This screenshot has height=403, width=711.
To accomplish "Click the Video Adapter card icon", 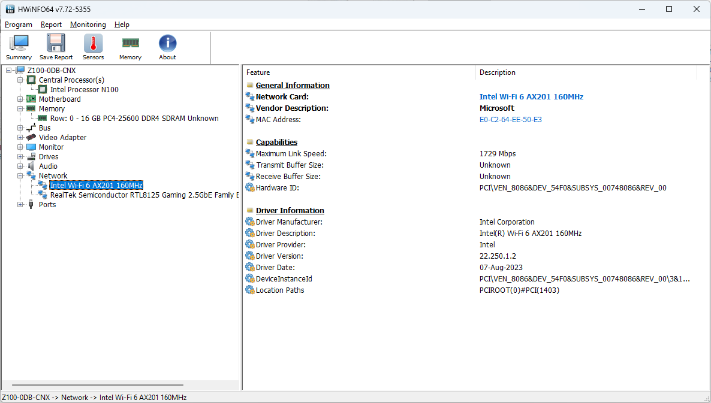I will pos(31,137).
